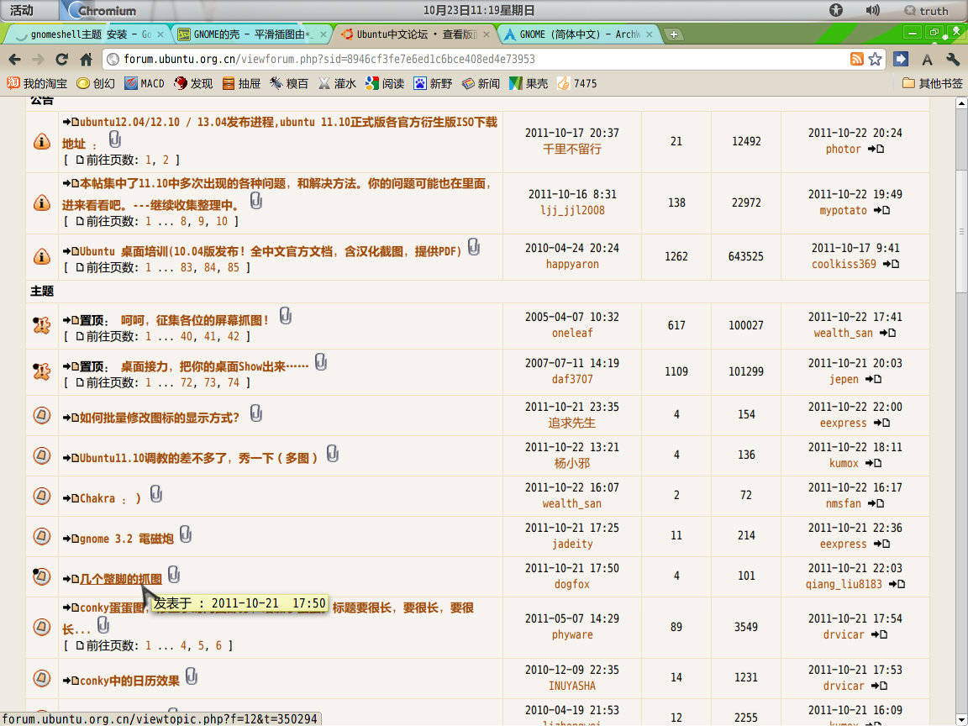View last poster coolkiss369's profile
Screen dimensions: 968x726
point(844,264)
